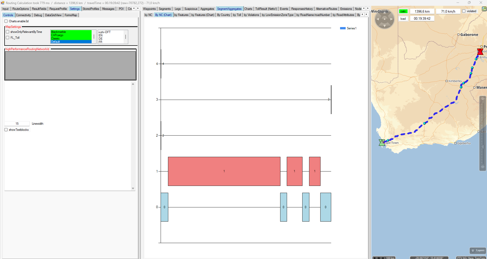487x259 pixels.
Task: Zoom in using the map plus button
Action: coord(483,99)
